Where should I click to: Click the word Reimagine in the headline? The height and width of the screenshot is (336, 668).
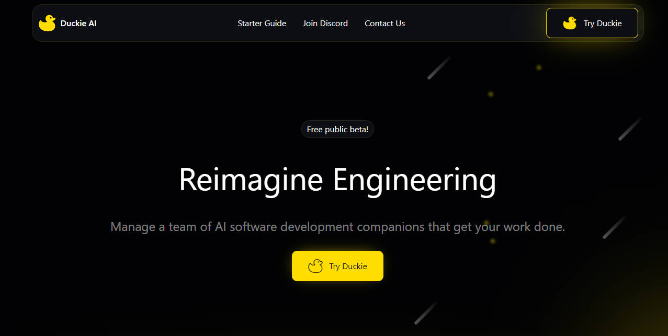coord(251,180)
